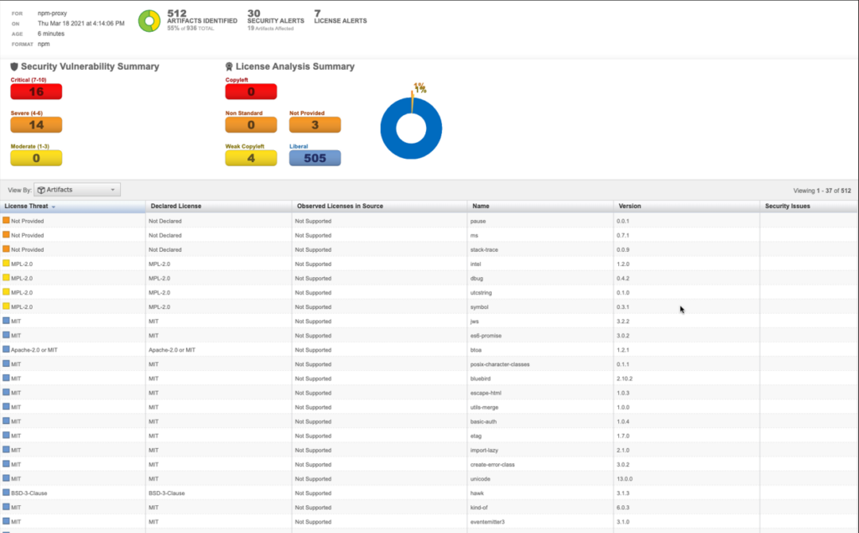Click the orange threat square on the pause row
The width and height of the screenshot is (859, 533).
click(x=8, y=221)
